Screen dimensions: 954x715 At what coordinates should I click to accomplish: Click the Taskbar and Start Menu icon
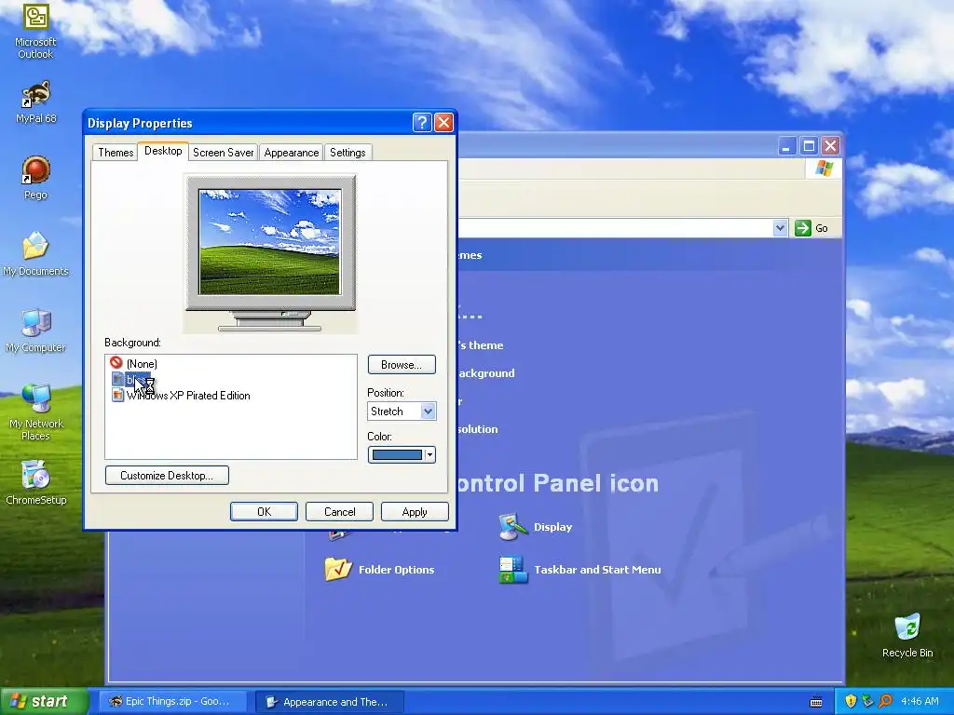(512, 569)
